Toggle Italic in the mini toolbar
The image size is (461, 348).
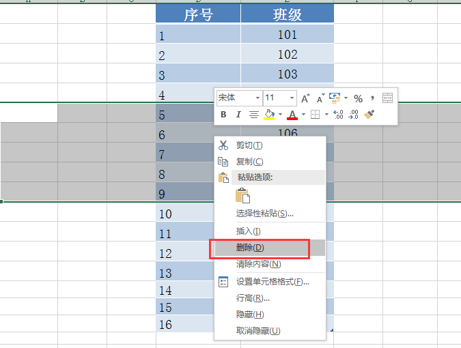click(238, 114)
